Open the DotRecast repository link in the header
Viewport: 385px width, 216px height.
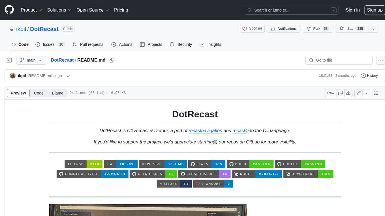44,29
